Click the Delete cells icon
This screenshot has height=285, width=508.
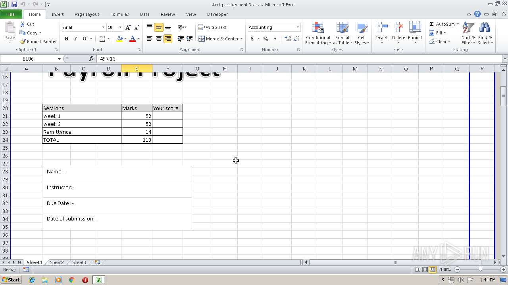tap(398, 27)
